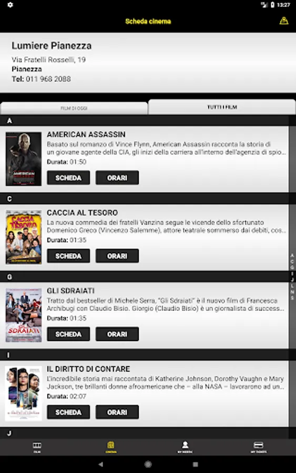296x473 pixels.
Task: Jump to letter S in alphabet index
Action: pos(292,298)
